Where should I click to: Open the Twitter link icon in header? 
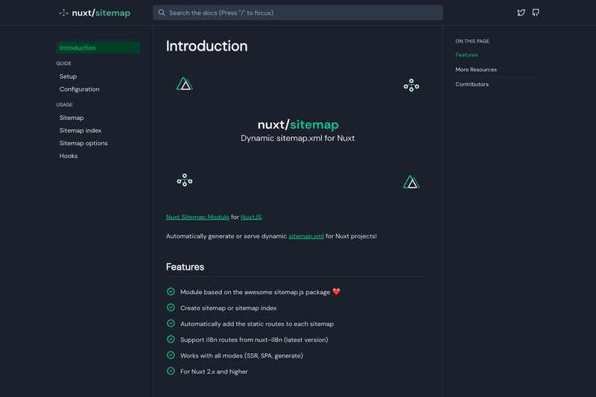pos(521,13)
